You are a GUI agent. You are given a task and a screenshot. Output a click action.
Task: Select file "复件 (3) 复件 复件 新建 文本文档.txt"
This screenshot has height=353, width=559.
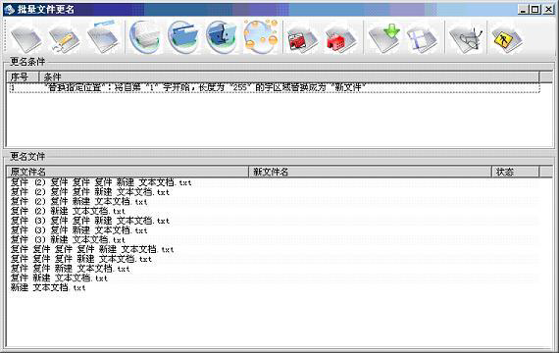point(90,221)
